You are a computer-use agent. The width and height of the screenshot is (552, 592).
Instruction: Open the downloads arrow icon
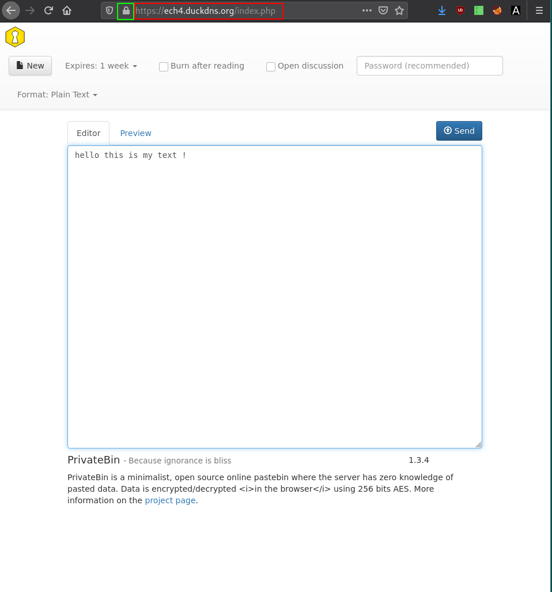(442, 10)
